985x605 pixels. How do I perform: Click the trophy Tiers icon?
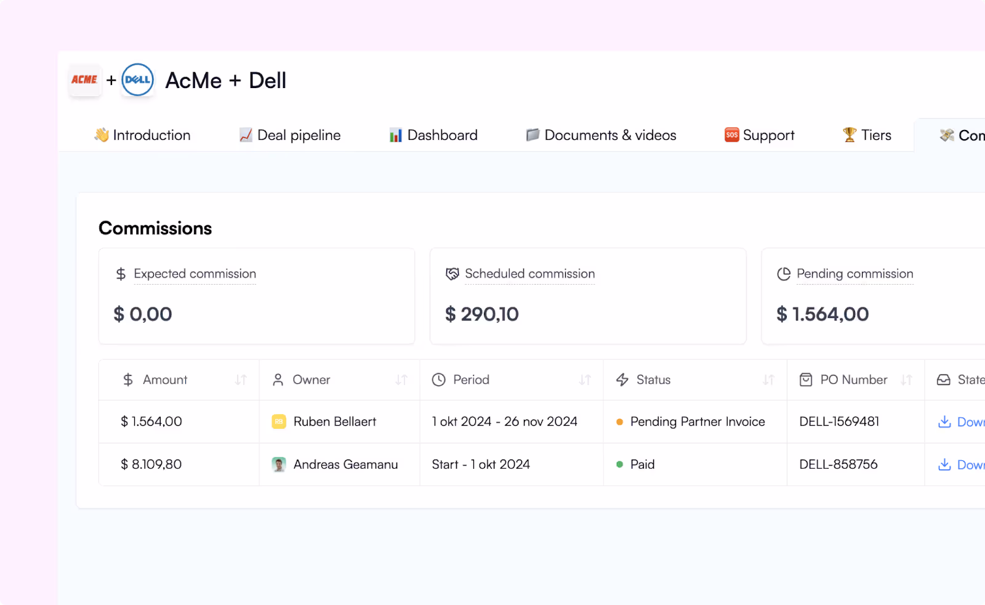tap(850, 135)
